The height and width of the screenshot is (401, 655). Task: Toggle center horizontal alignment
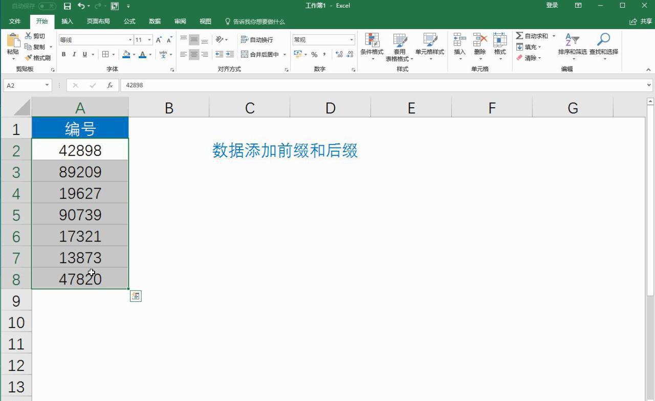tap(194, 54)
